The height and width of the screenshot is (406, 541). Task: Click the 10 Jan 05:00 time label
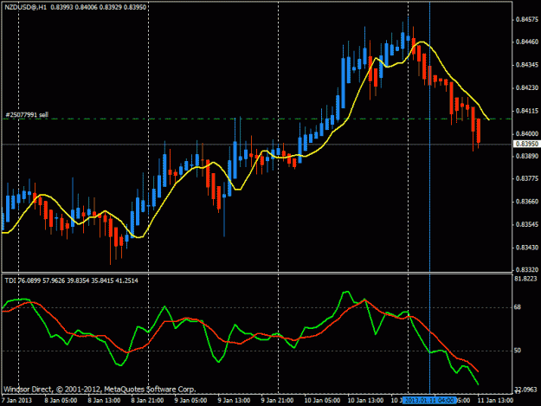(x=322, y=400)
